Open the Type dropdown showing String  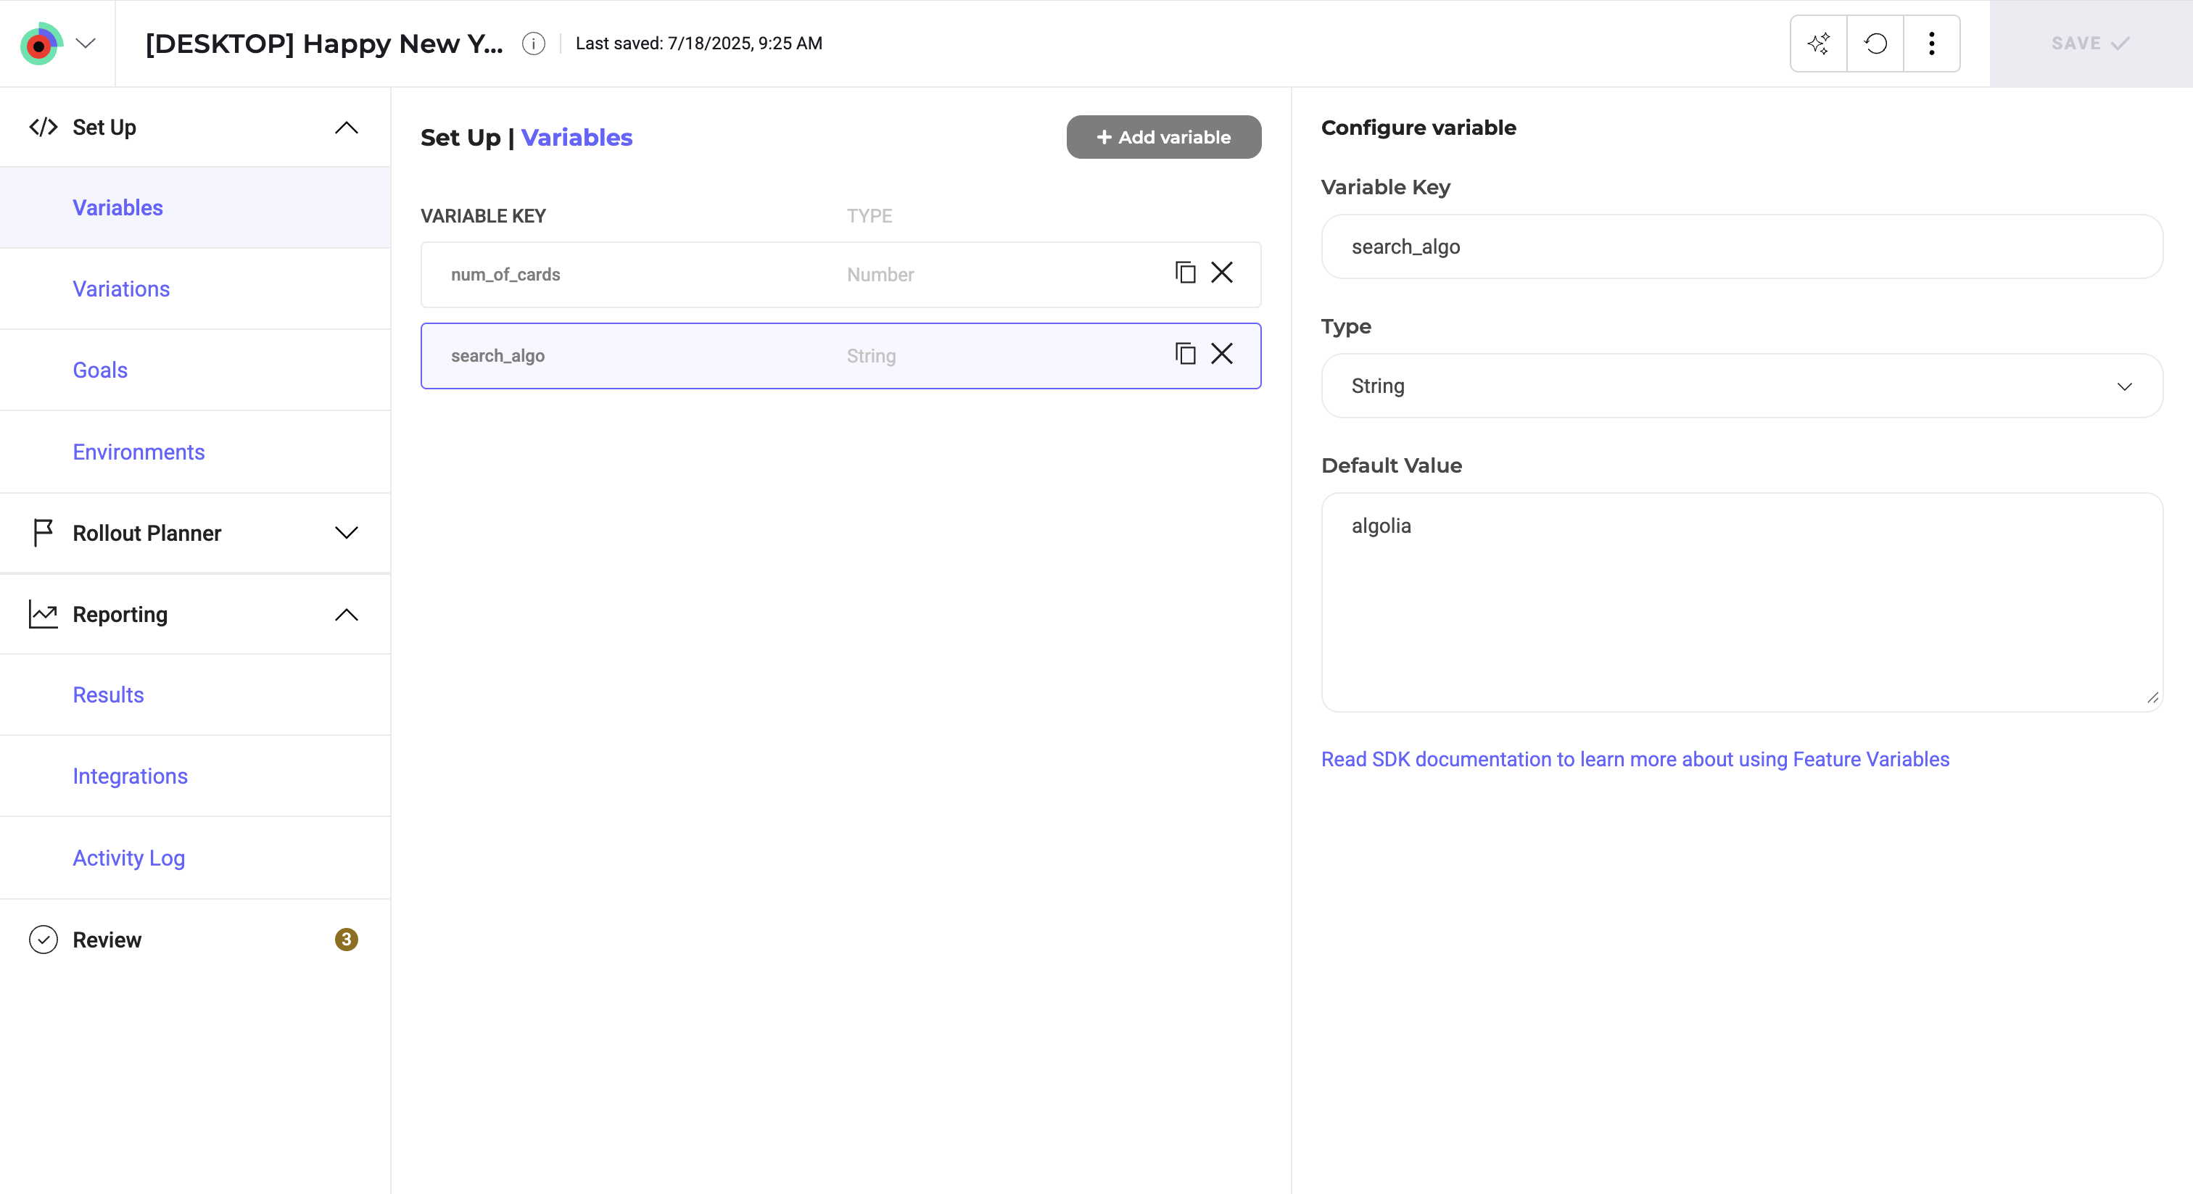(x=1741, y=386)
